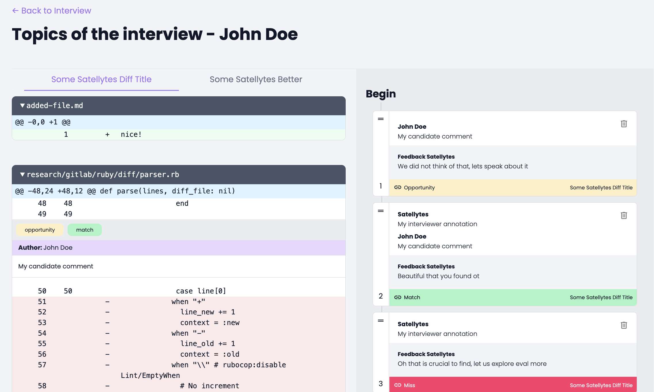Click the link icon next to Miss label
This screenshot has width=654, height=392.
397,385
